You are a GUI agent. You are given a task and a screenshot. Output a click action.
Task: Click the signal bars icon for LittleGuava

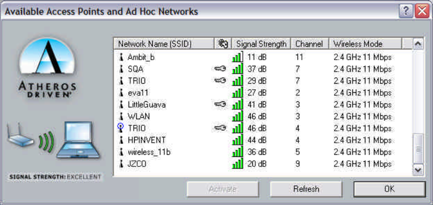click(x=237, y=104)
